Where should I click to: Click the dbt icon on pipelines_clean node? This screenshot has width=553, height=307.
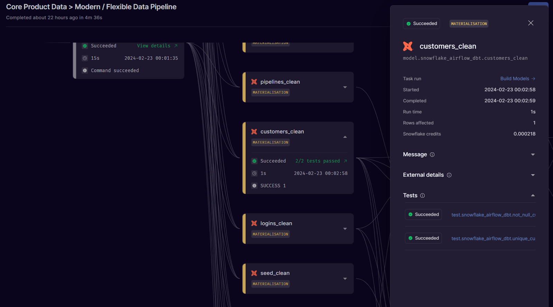(x=254, y=82)
